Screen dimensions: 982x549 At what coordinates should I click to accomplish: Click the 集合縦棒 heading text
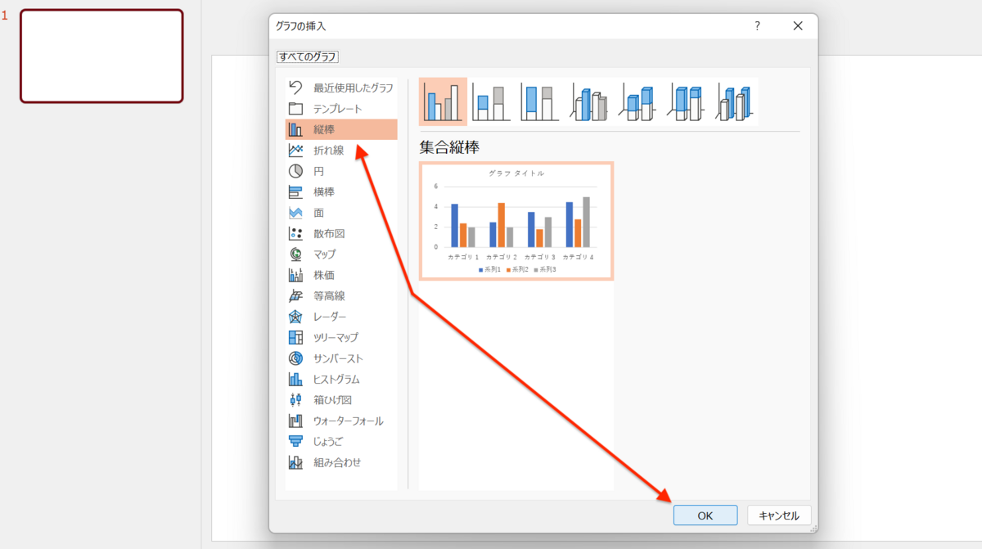[449, 148]
